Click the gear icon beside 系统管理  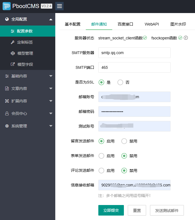(x=7, y=126)
